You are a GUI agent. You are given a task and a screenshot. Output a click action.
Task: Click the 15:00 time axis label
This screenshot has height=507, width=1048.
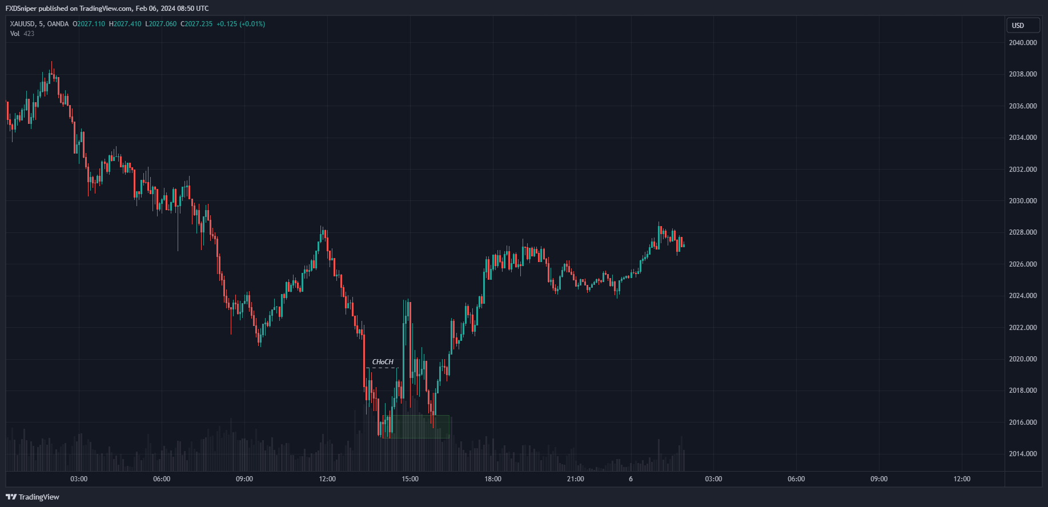[410, 479]
